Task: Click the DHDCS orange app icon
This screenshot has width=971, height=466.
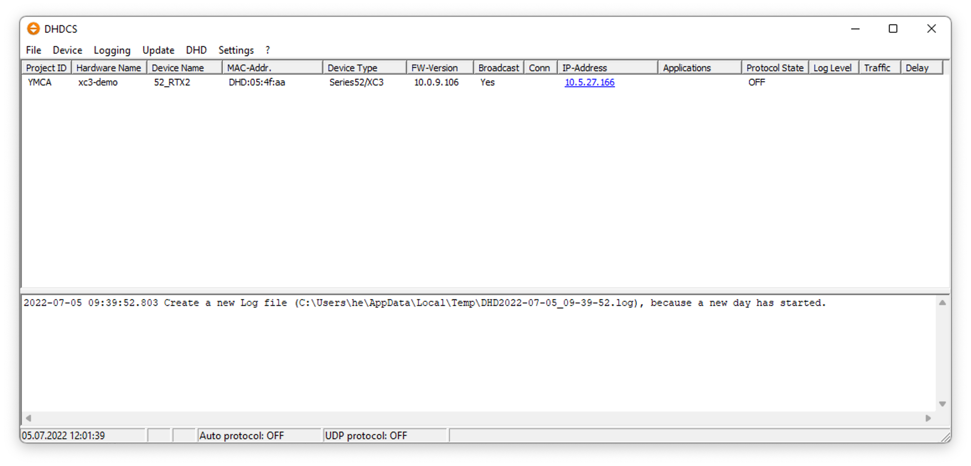Action: click(33, 28)
